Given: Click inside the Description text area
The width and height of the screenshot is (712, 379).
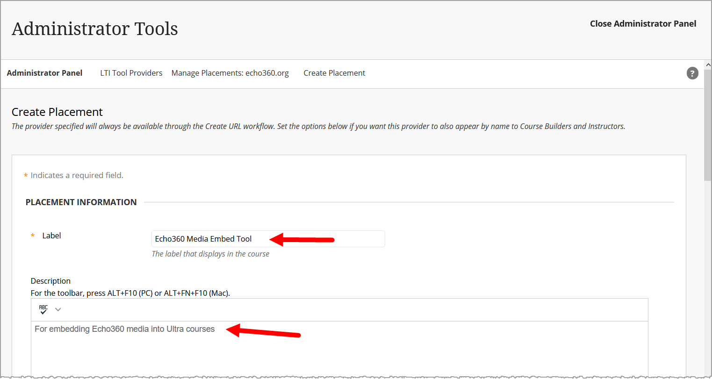Looking at the screenshot, I should [x=339, y=348].
